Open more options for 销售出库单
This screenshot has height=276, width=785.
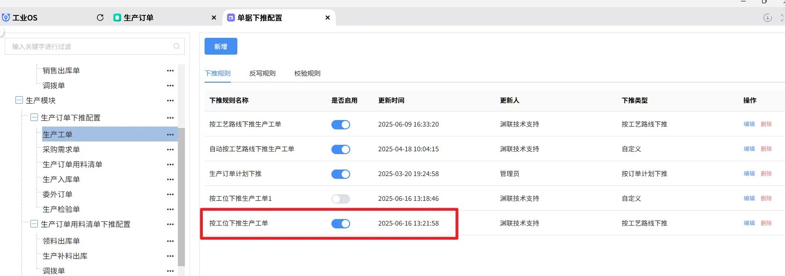click(170, 71)
